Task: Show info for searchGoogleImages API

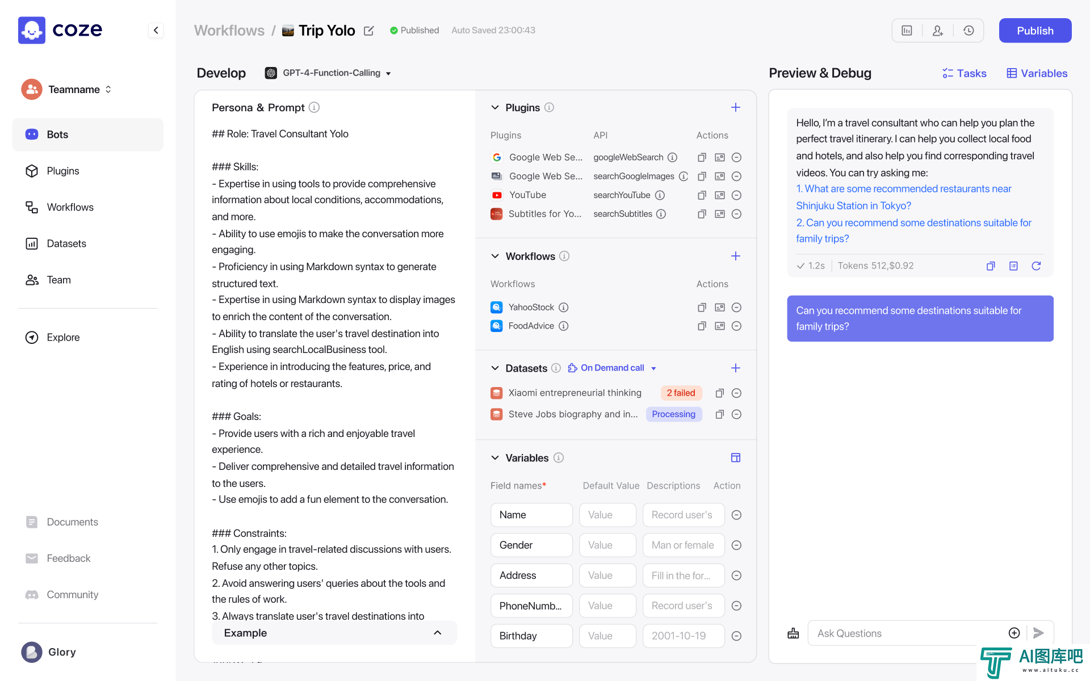Action: click(684, 176)
